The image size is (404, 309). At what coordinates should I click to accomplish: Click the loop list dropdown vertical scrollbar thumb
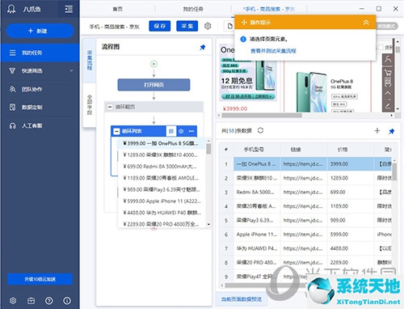click(x=208, y=149)
